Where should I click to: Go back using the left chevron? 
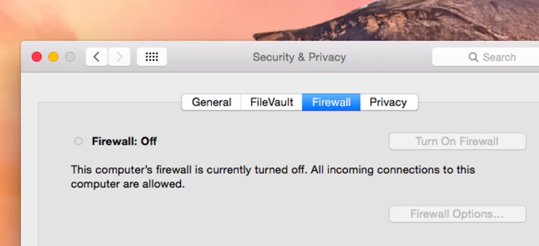click(97, 57)
